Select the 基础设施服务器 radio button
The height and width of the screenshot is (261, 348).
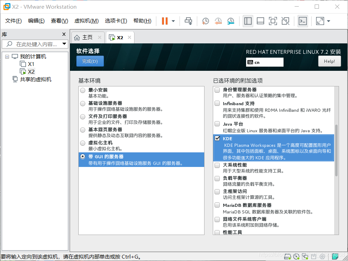tap(82, 103)
